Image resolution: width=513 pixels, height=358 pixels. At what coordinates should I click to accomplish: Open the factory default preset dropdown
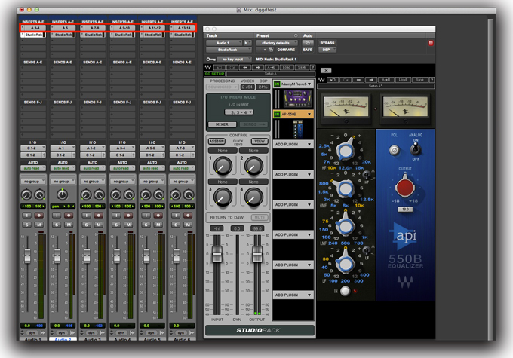(x=277, y=43)
